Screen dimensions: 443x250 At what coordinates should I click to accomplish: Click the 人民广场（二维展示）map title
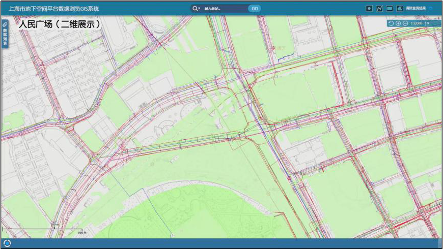point(59,24)
